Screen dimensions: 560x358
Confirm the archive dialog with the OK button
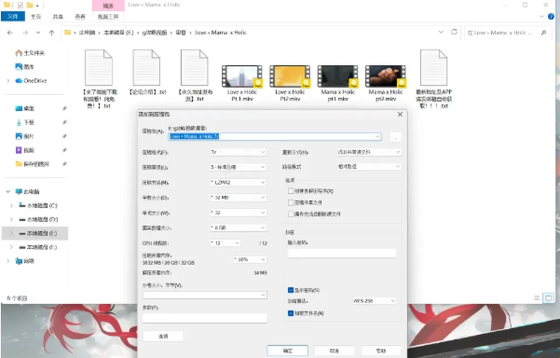click(x=288, y=351)
